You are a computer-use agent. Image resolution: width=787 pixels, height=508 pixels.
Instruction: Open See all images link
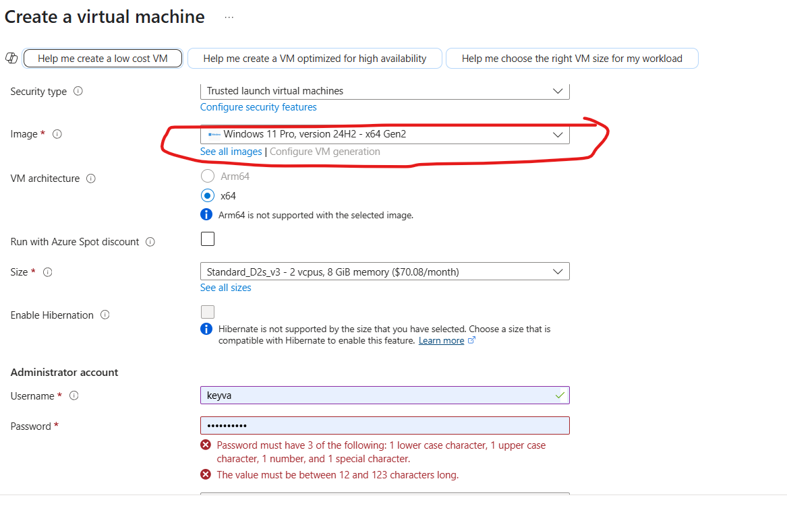click(x=231, y=152)
